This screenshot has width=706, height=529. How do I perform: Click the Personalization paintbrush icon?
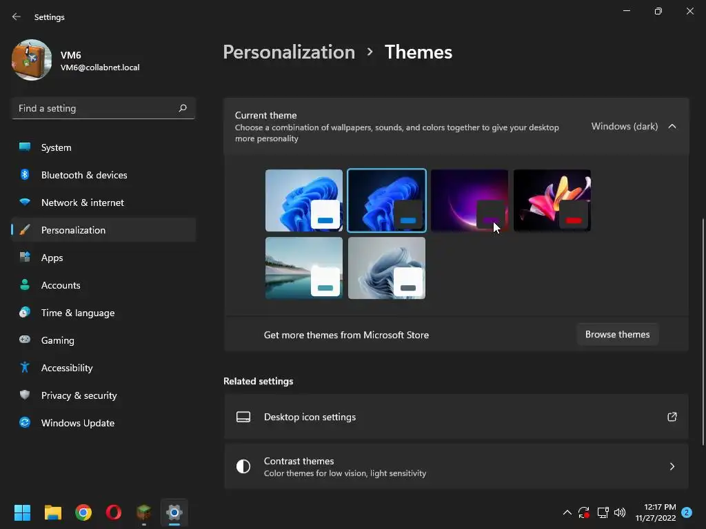(x=25, y=230)
